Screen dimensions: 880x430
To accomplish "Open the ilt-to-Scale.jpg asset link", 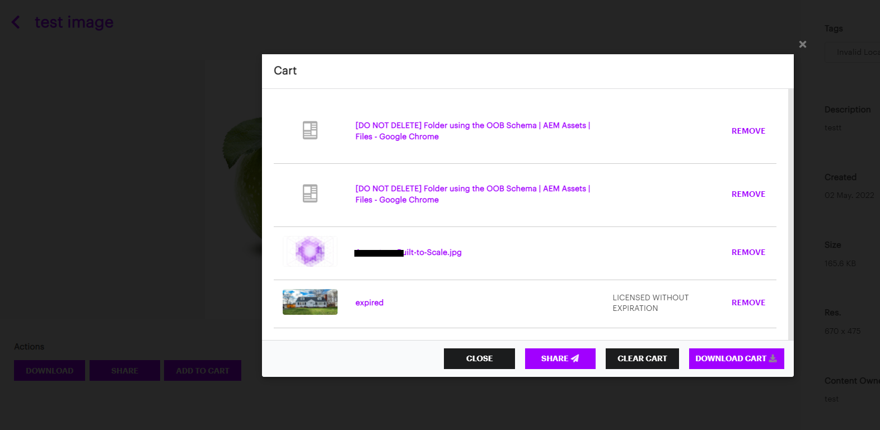I will point(408,252).
